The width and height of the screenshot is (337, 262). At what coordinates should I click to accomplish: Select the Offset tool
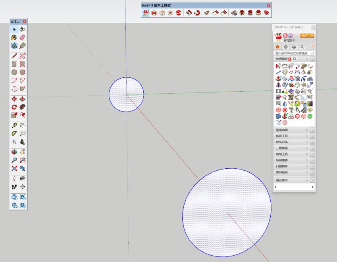pos(22,115)
